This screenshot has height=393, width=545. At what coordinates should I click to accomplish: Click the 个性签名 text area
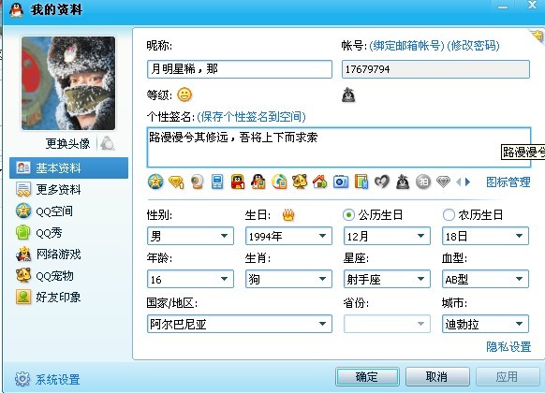[x=339, y=148]
